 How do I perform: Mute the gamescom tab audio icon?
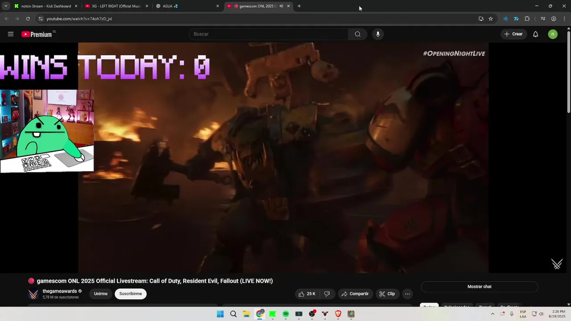click(x=281, y=6)
